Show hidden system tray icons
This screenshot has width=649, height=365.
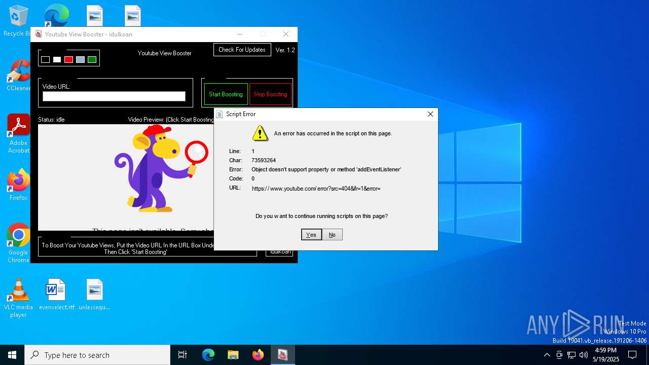coord(547,355)
